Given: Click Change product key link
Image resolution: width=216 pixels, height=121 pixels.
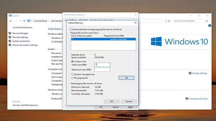Looking at the screenshot, I should coord(198,99).
